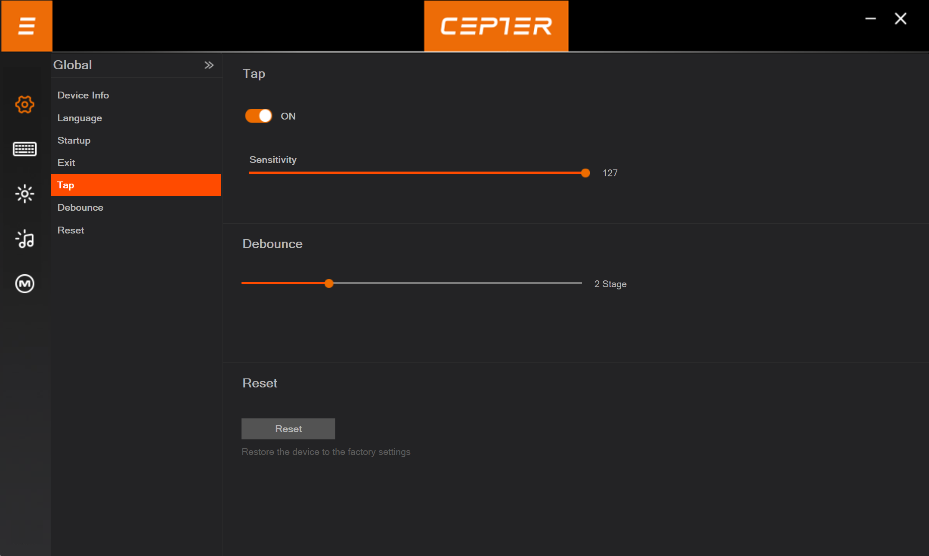This screenshot has height=556, width=929.
Task: Click the Debounce stage slider handle
Action: point(329,283)
